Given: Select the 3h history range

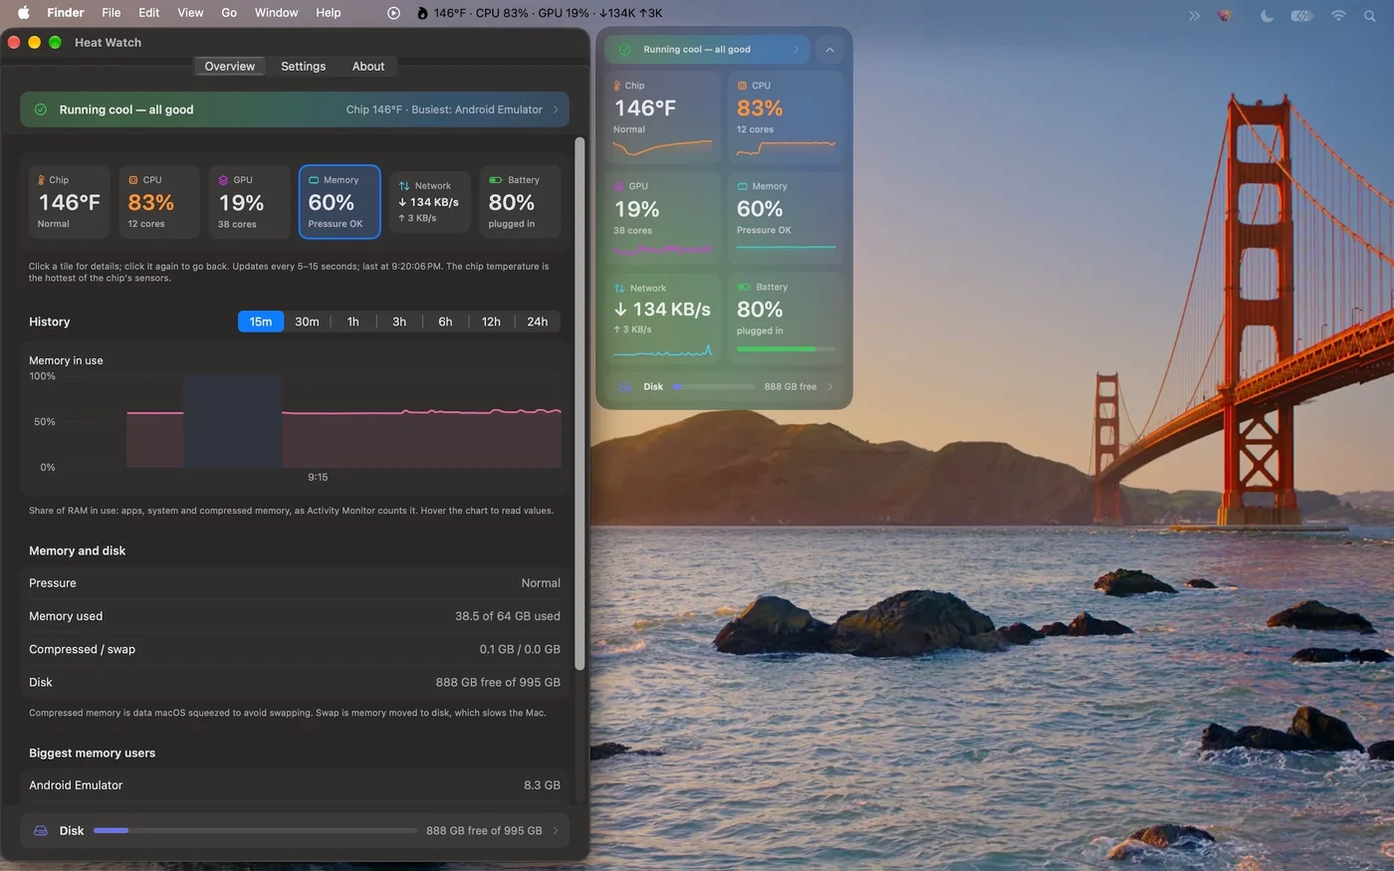Looking at the screenshot, I should (399, 322).
